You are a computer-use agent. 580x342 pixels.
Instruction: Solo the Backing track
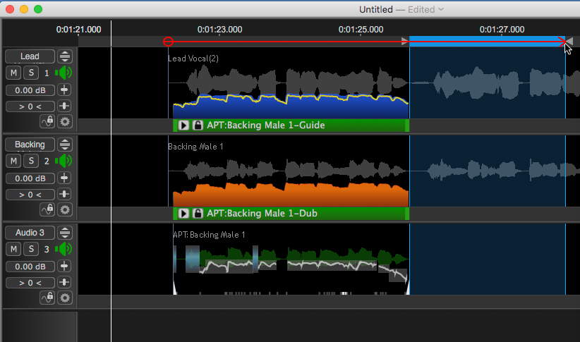[30, 161]
